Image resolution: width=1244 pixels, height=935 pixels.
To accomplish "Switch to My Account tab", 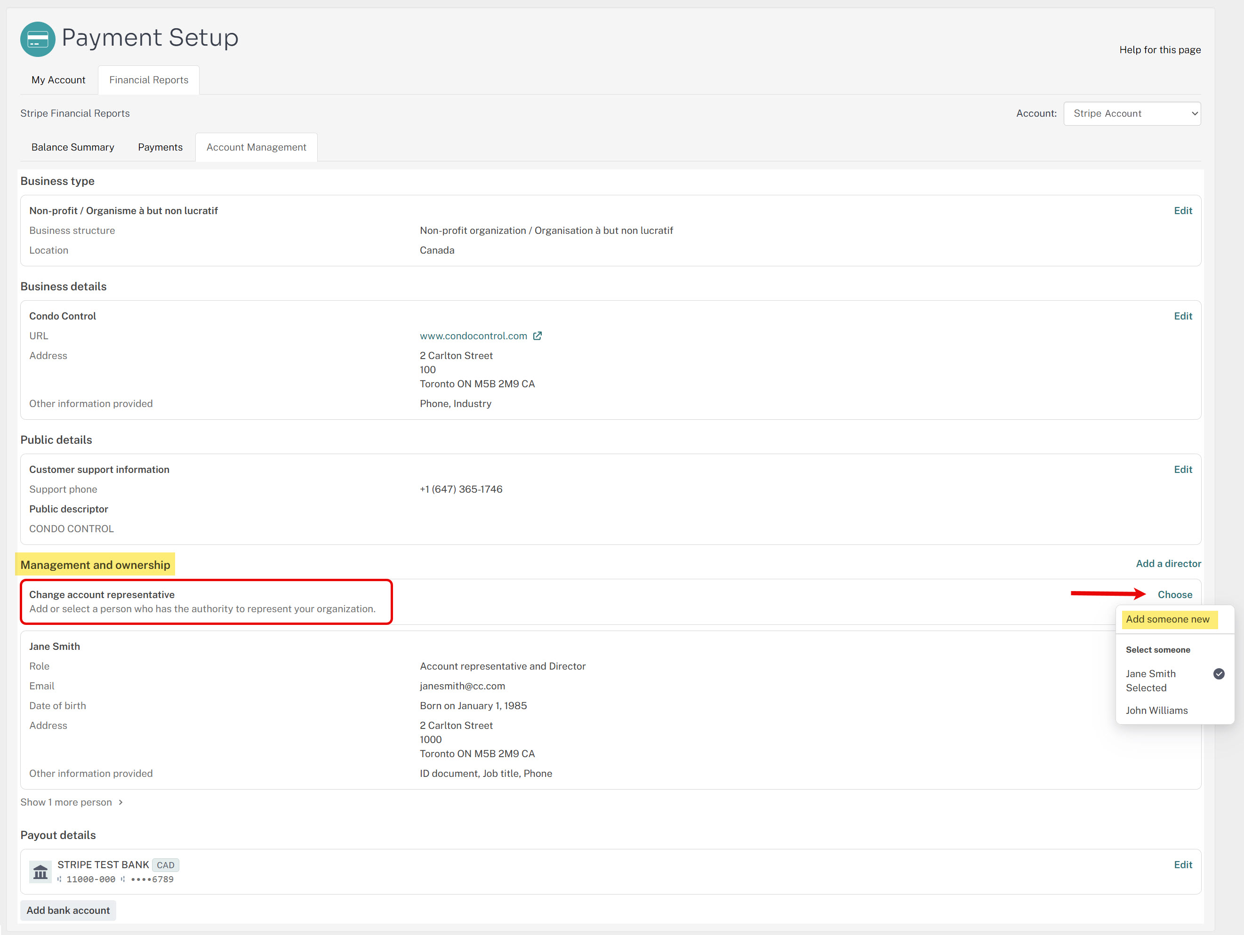I will (x=58, y=80).
